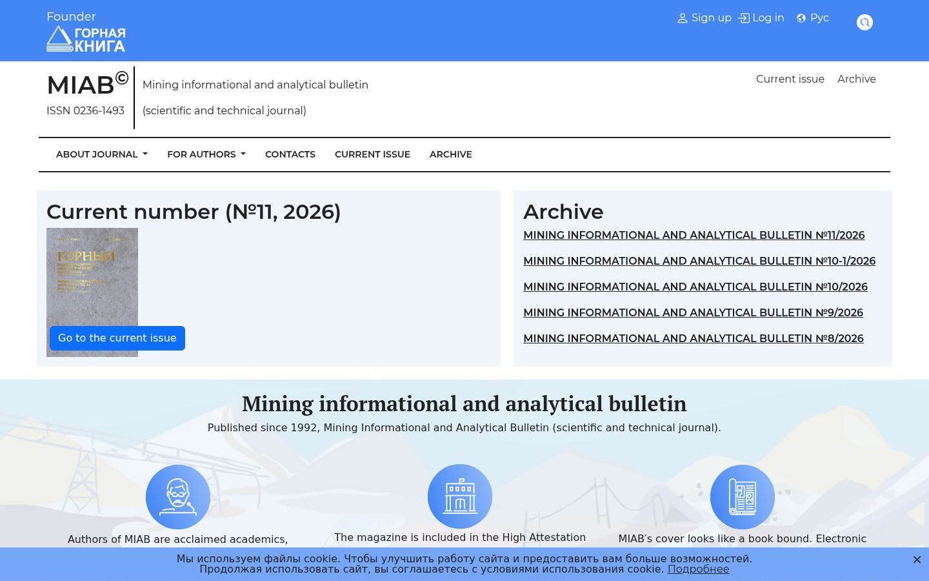Click the academic author circle icon

178,497
